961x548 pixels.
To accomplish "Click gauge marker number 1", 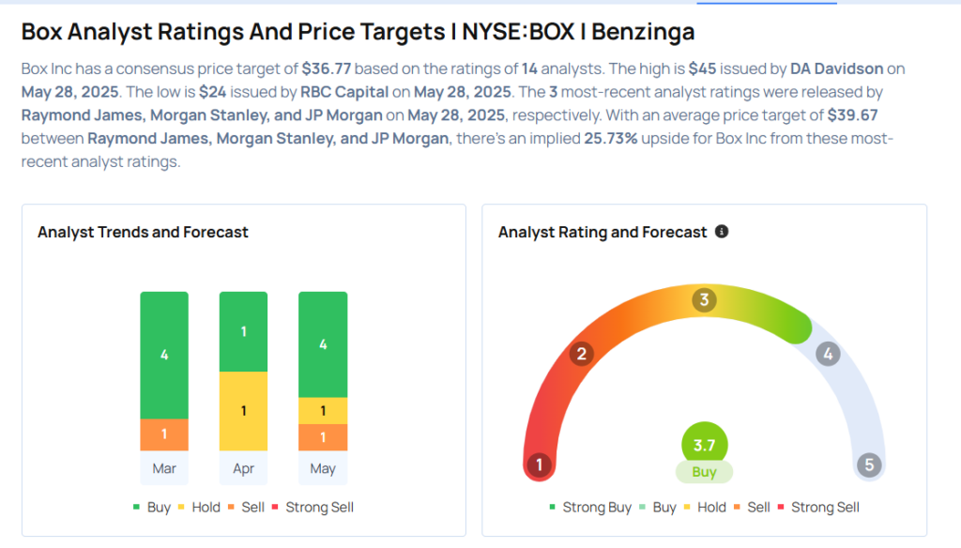I will point(538,464).
